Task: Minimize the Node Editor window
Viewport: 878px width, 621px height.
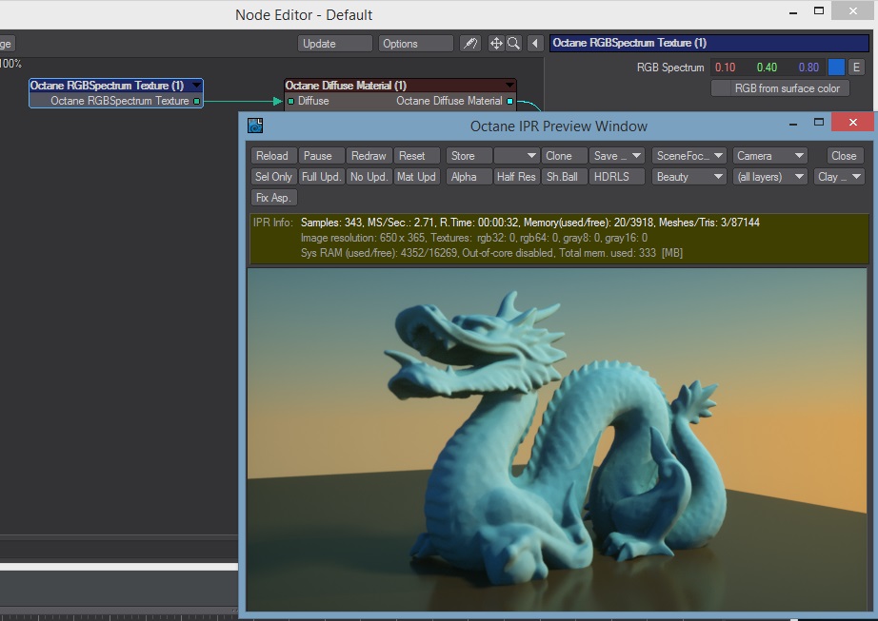Action: click(793, 11)
